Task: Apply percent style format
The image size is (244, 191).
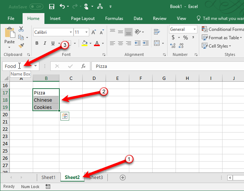Action: (185, 38)
